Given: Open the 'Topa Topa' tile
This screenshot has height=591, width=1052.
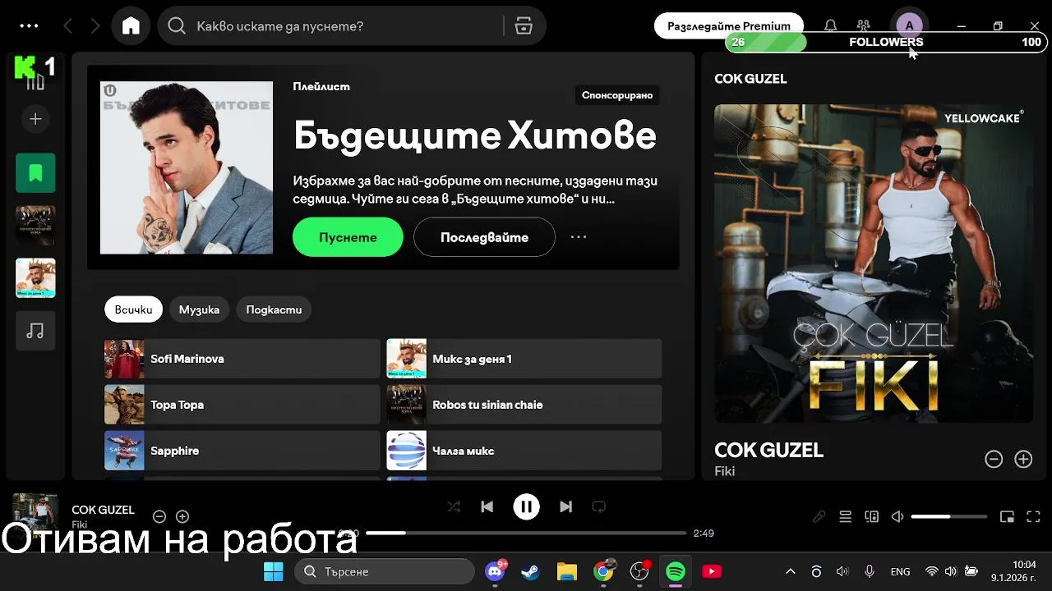Looking at the screenshot, I should pyautogui.click(x=242, y=405).
